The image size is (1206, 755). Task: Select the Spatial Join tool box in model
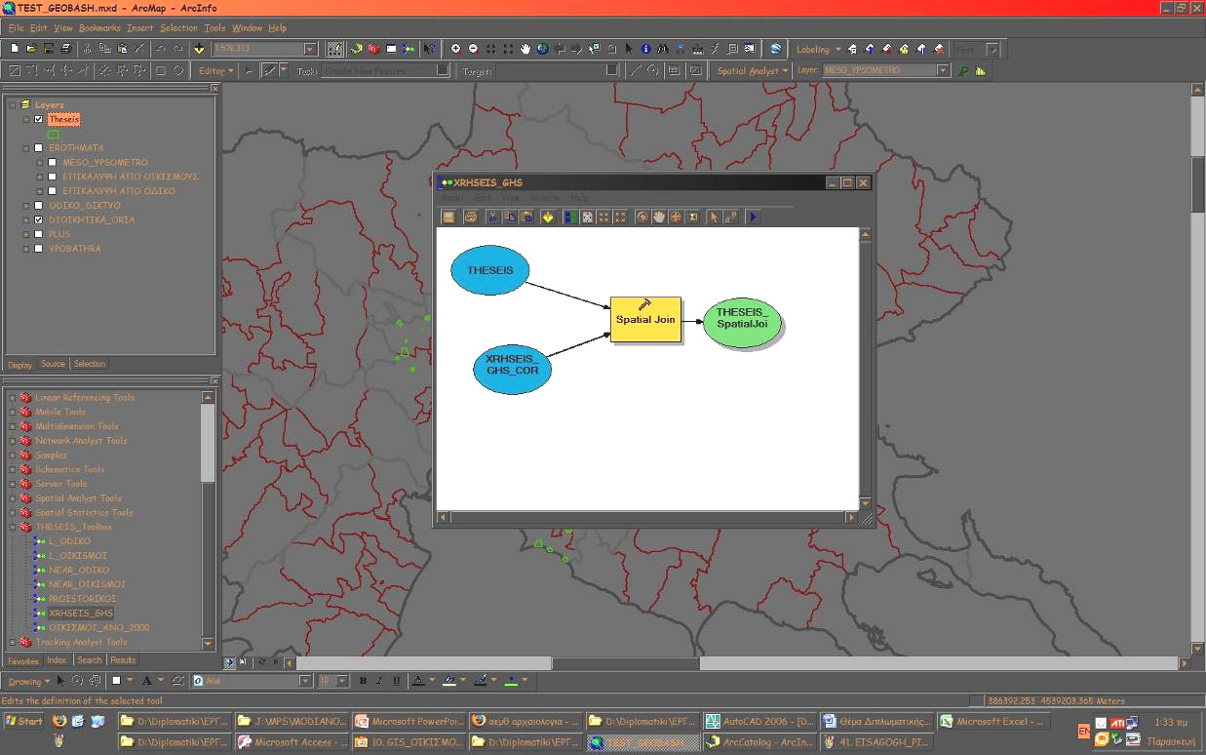[645, 319]
